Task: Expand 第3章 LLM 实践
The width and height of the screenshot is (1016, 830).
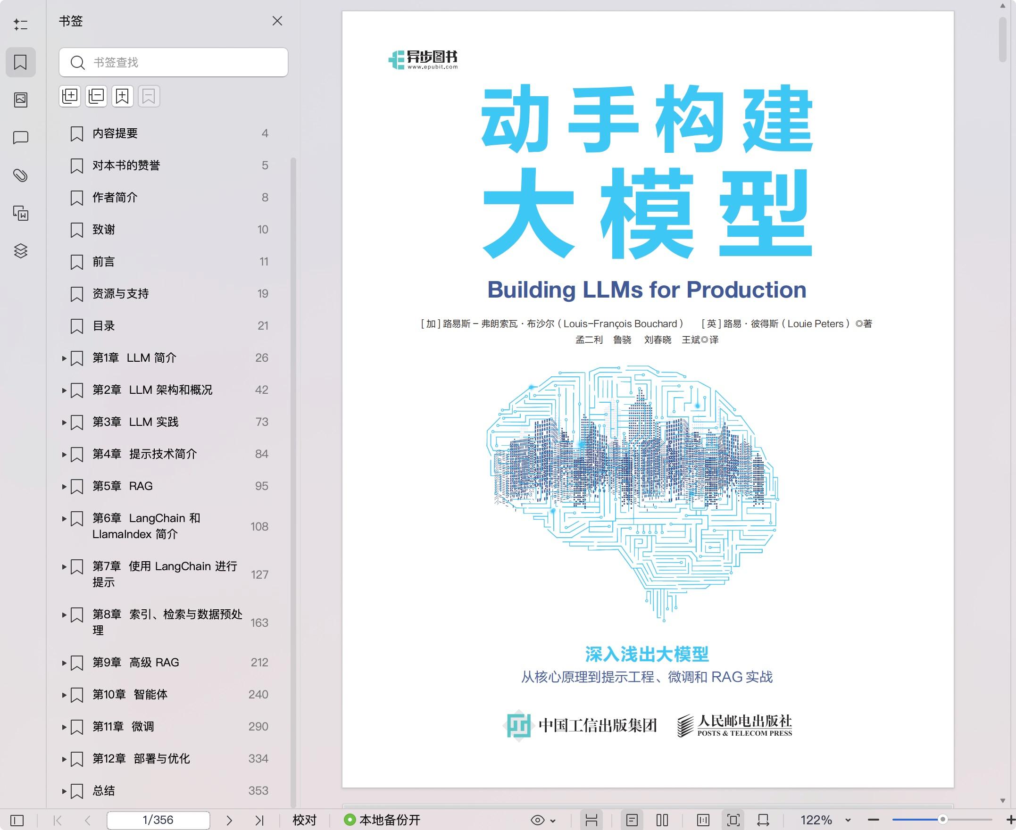Action: point(64,422)
